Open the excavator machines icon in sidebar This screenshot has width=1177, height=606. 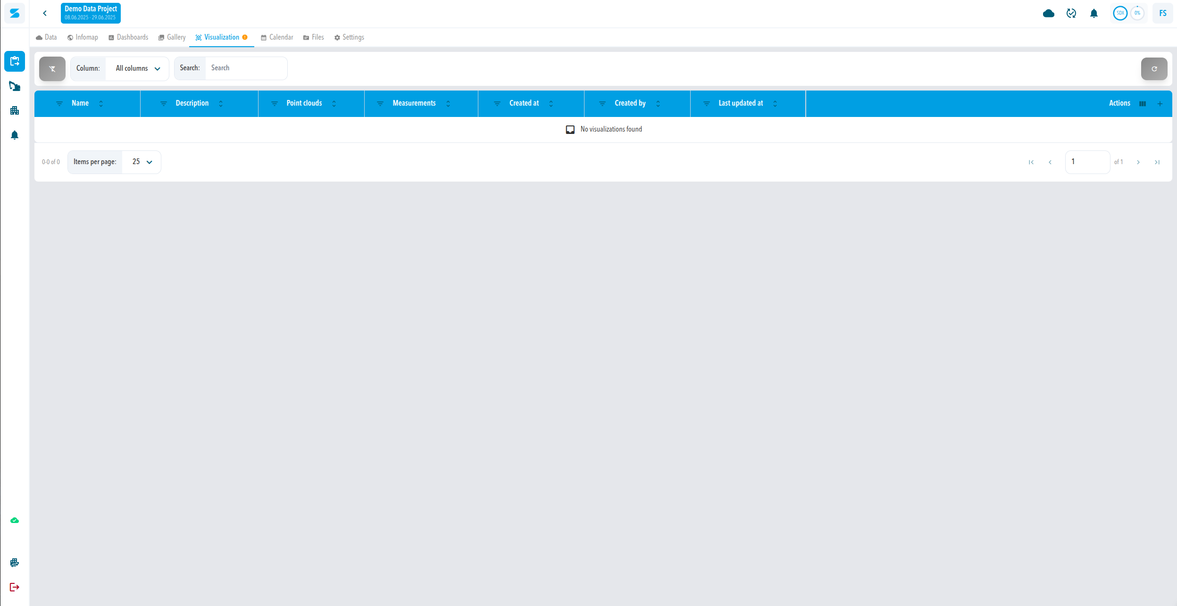[15, 86]
